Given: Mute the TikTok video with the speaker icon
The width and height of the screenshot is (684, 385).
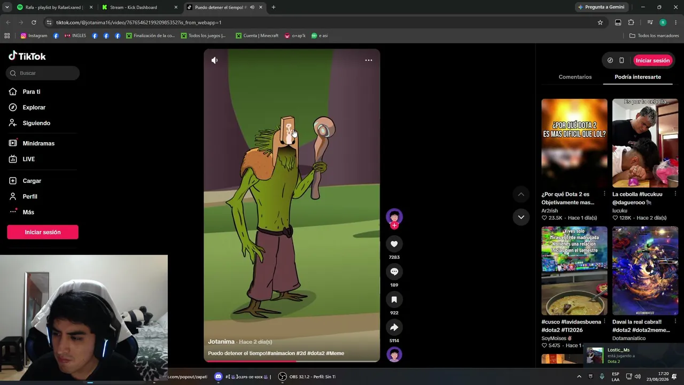Looking at the screenshot, I should 214,60.
